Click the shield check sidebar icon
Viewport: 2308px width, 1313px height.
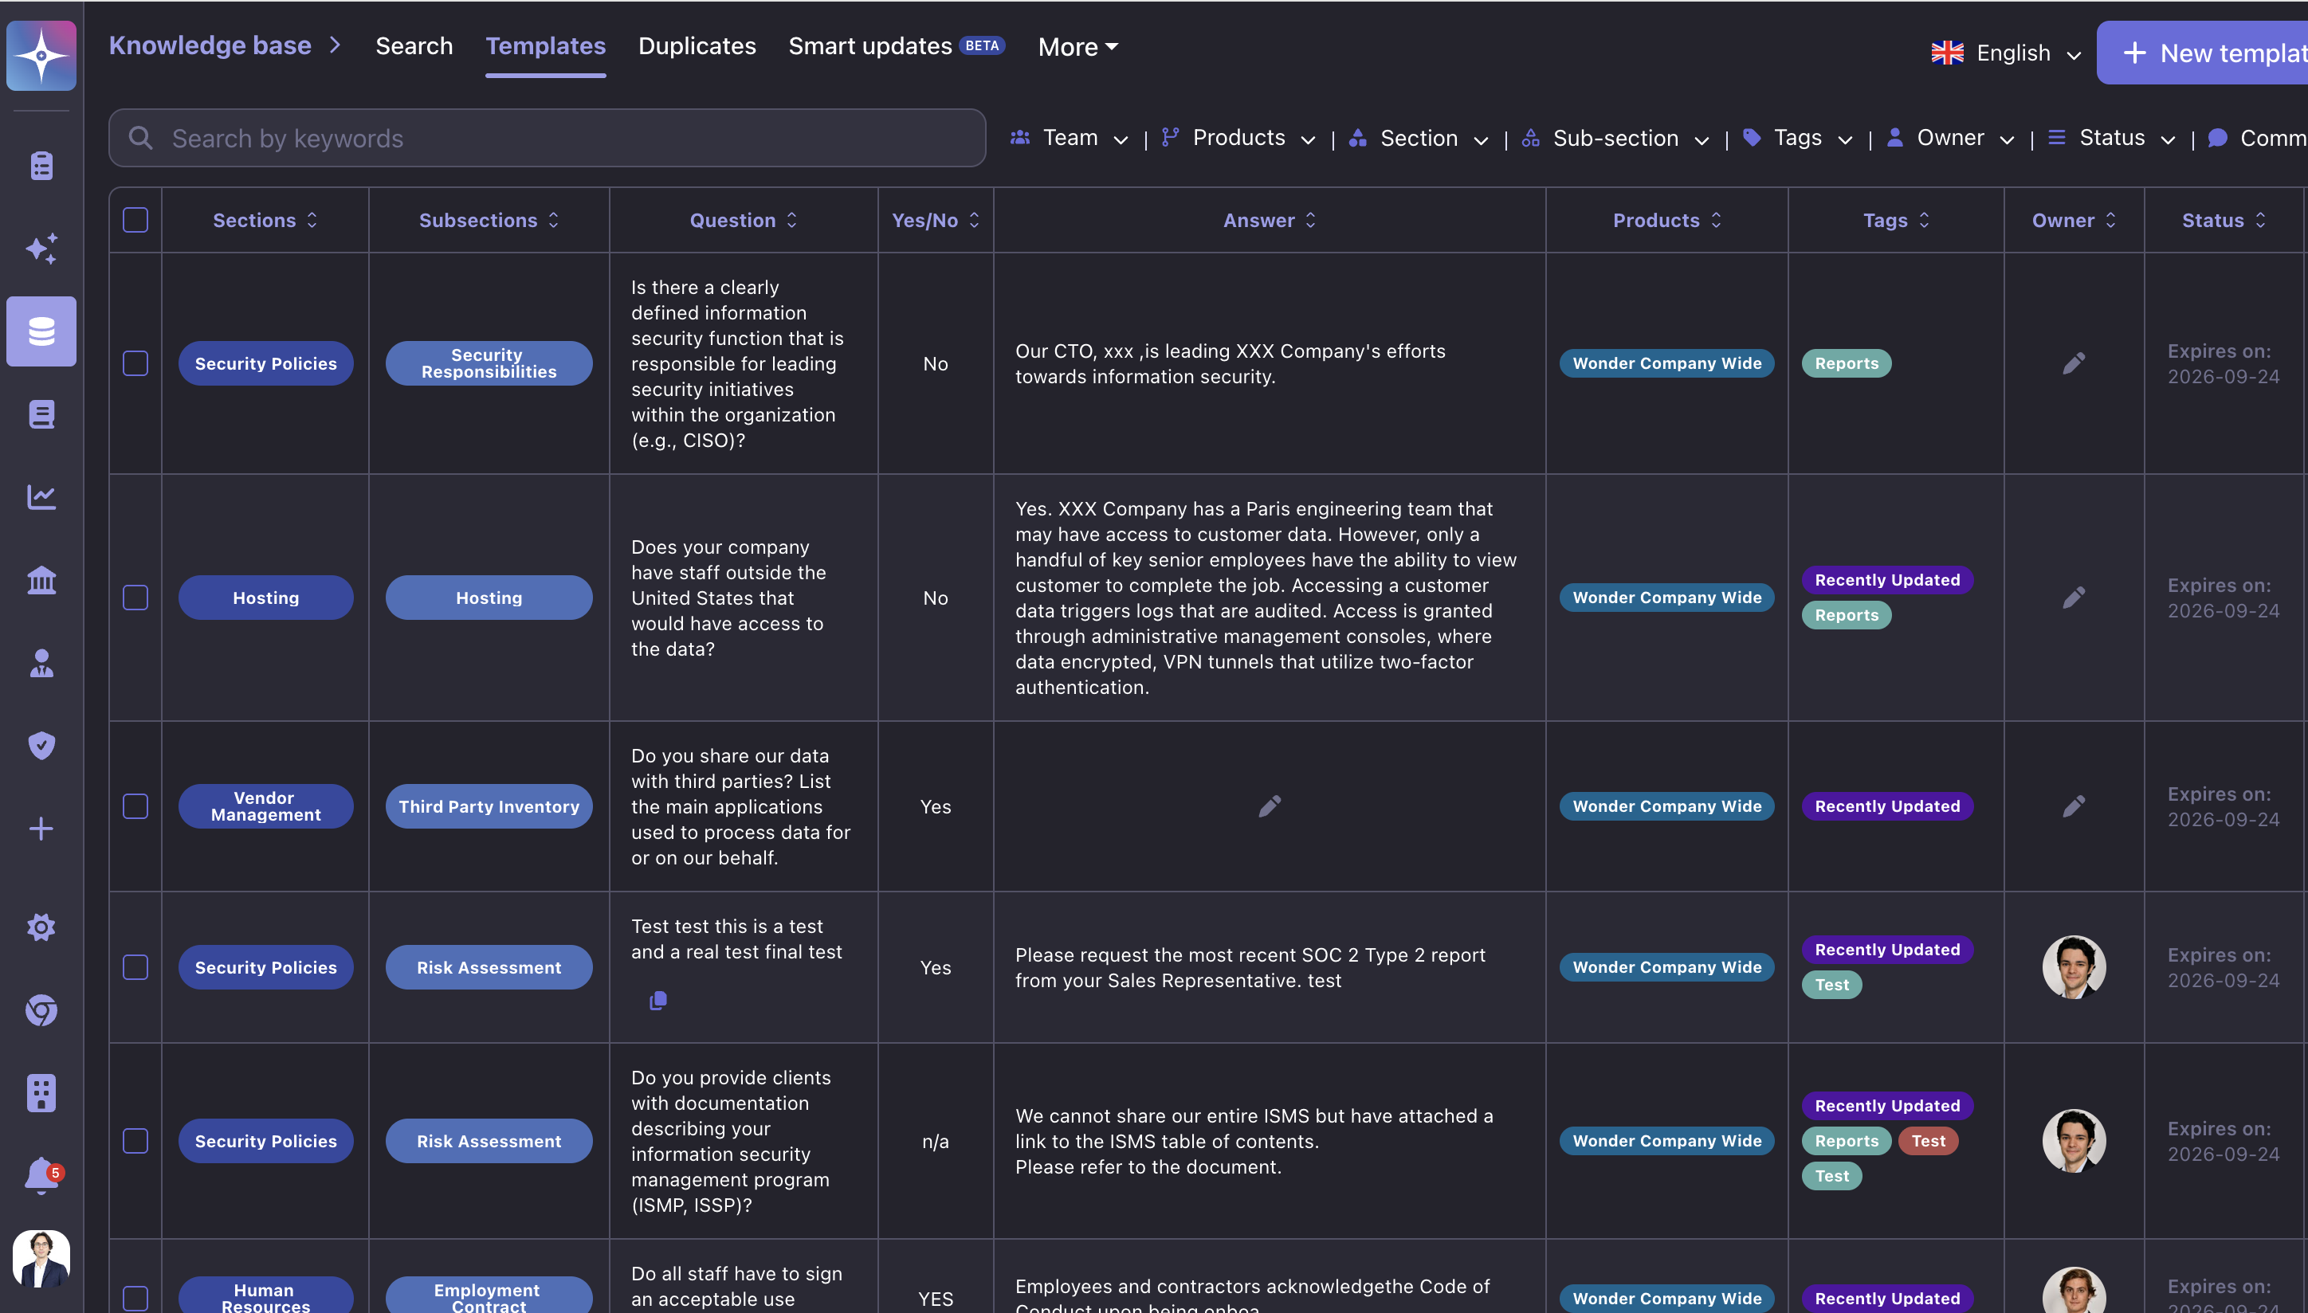[x=41, y=746]
